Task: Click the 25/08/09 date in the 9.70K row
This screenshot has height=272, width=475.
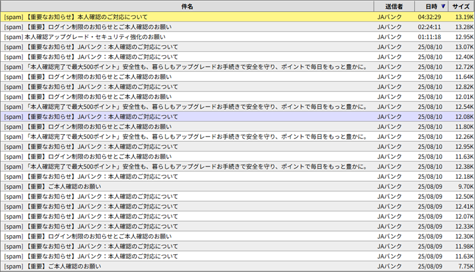Action: point(430,187)
